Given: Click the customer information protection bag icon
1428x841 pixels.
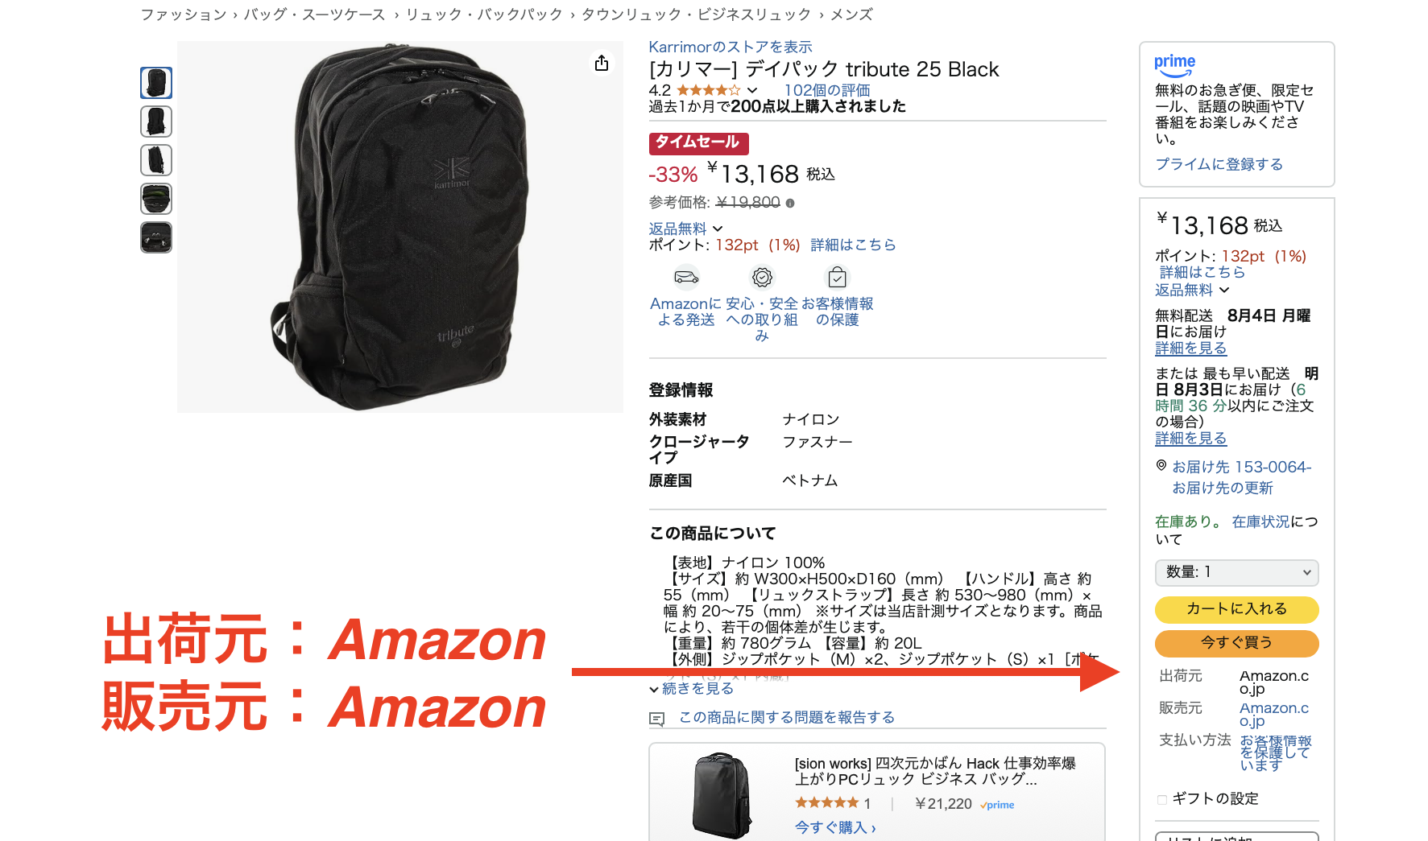Looking at the screenshot, I should (838, 278).
